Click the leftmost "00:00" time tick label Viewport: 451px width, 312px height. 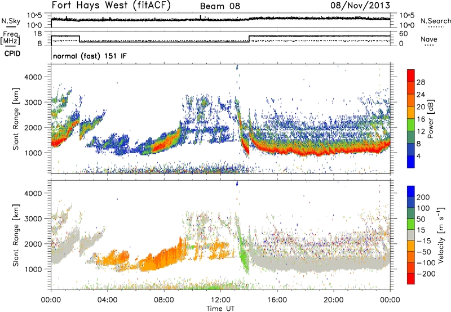pos(51,300)
